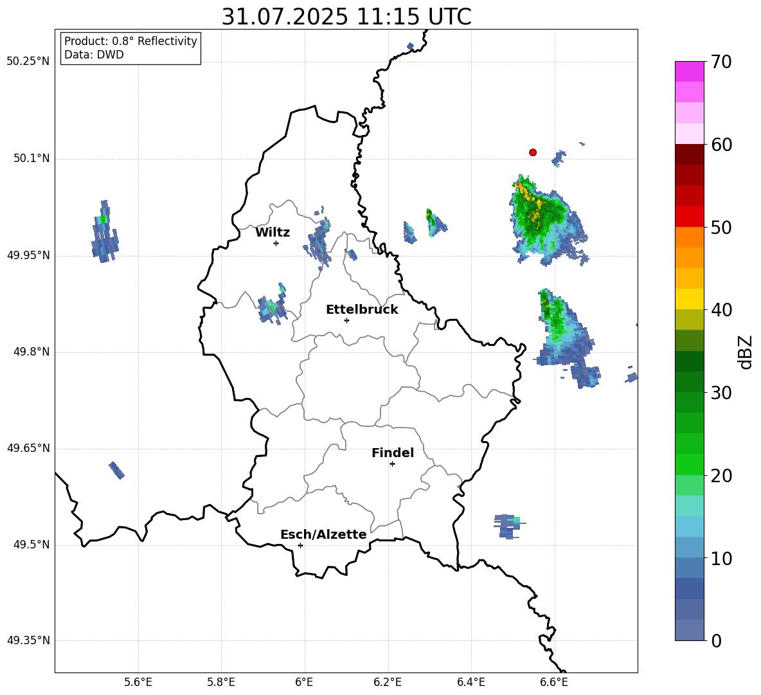Click the colorbar value 60

721,145
